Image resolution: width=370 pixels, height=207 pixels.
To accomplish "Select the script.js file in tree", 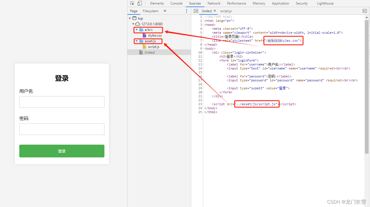I will pos(154,47).
